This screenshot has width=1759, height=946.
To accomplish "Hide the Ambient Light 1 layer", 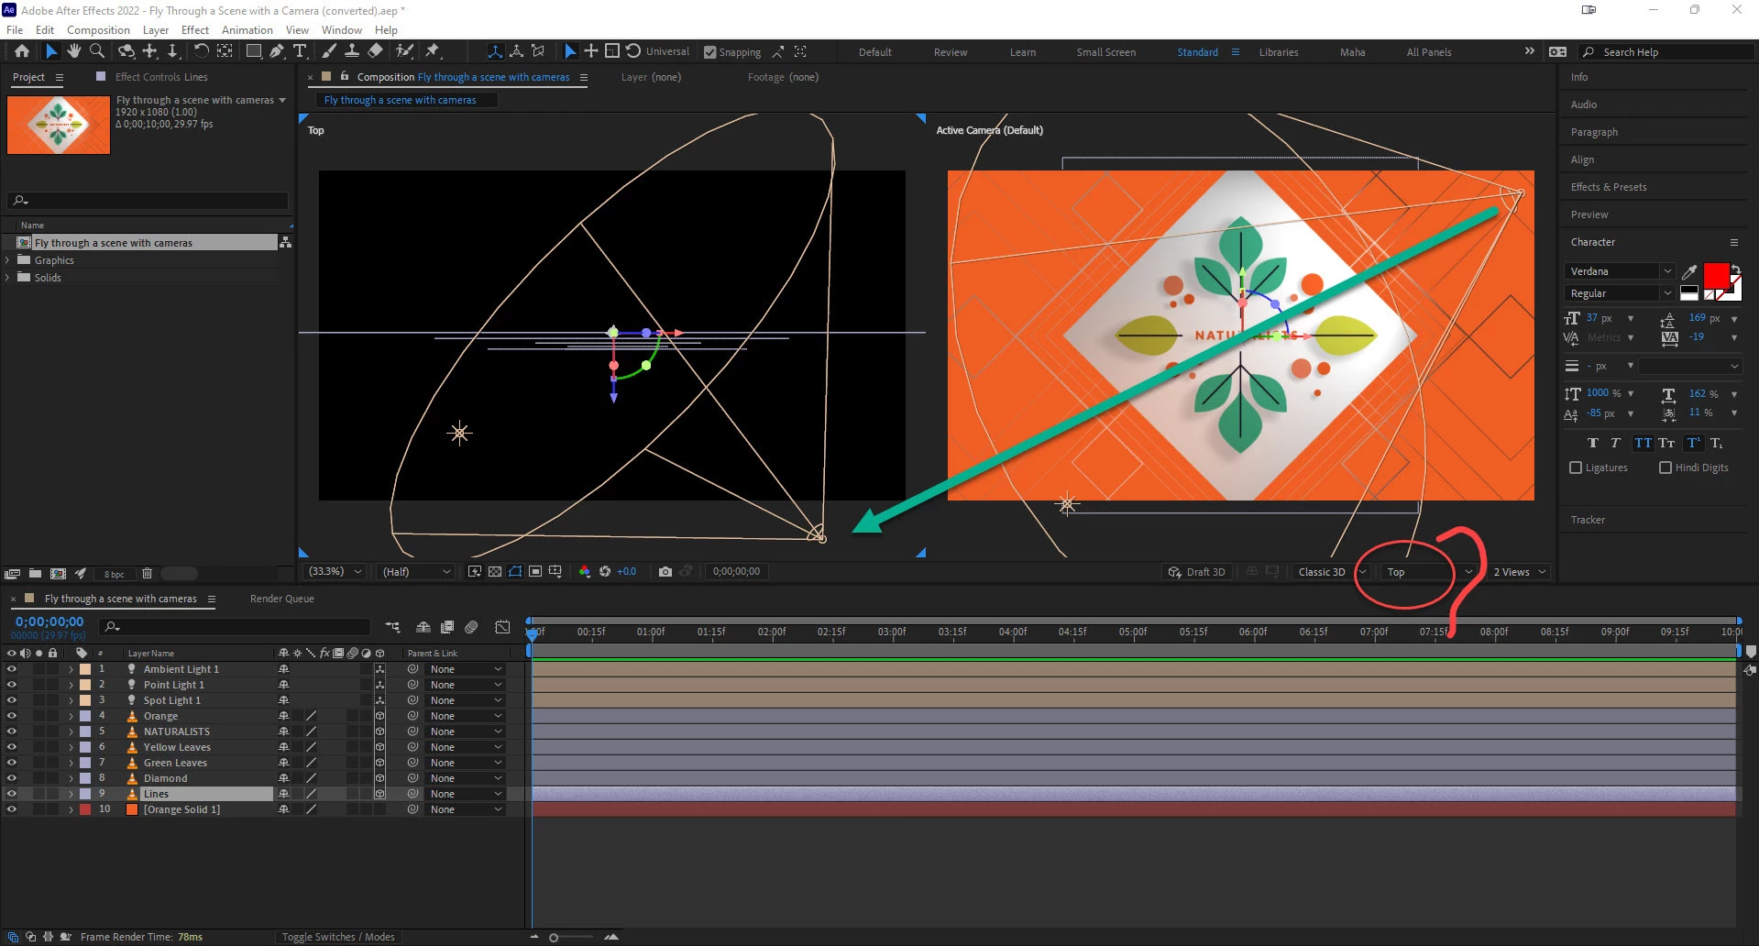I will (x=11, y=669).
